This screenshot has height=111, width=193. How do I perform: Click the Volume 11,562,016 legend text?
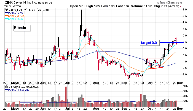click(23, 87)
